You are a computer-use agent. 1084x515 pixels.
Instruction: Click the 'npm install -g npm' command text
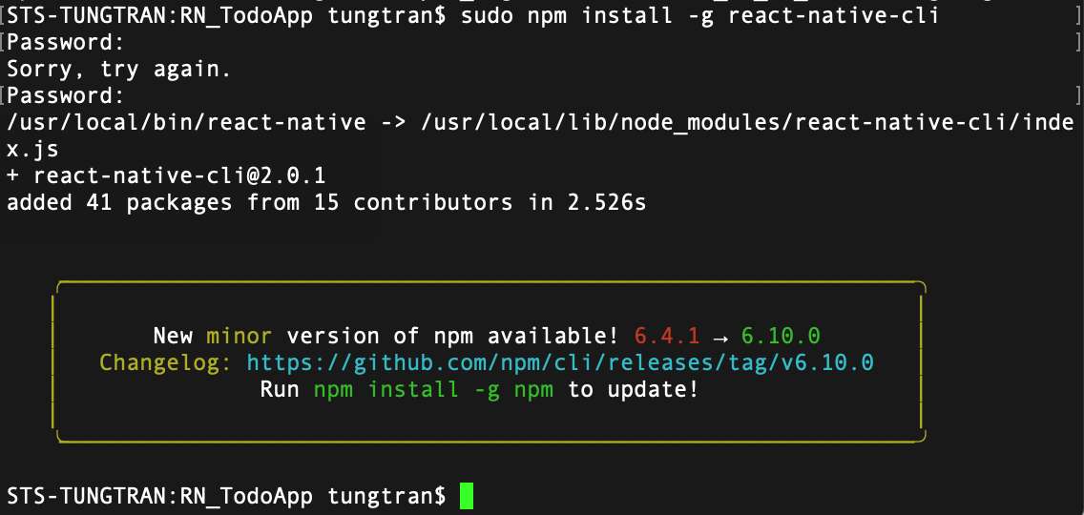tap(433, 390)
